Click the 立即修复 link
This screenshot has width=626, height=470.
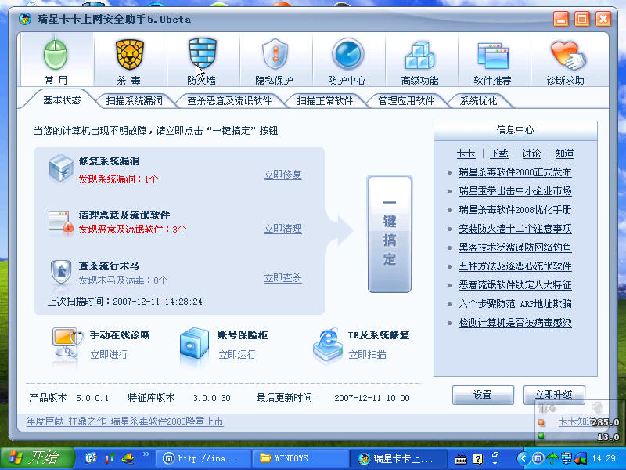point(282,175)
